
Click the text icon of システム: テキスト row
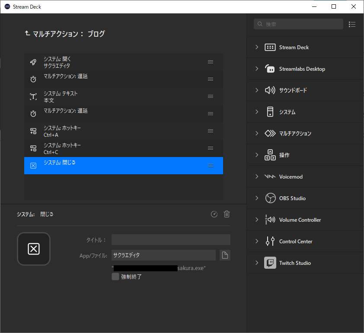tap(33, 97)
